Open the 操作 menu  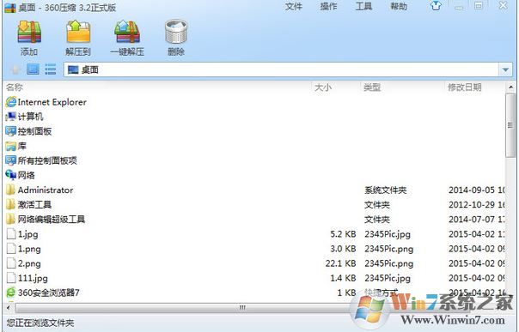click(329, 6)
